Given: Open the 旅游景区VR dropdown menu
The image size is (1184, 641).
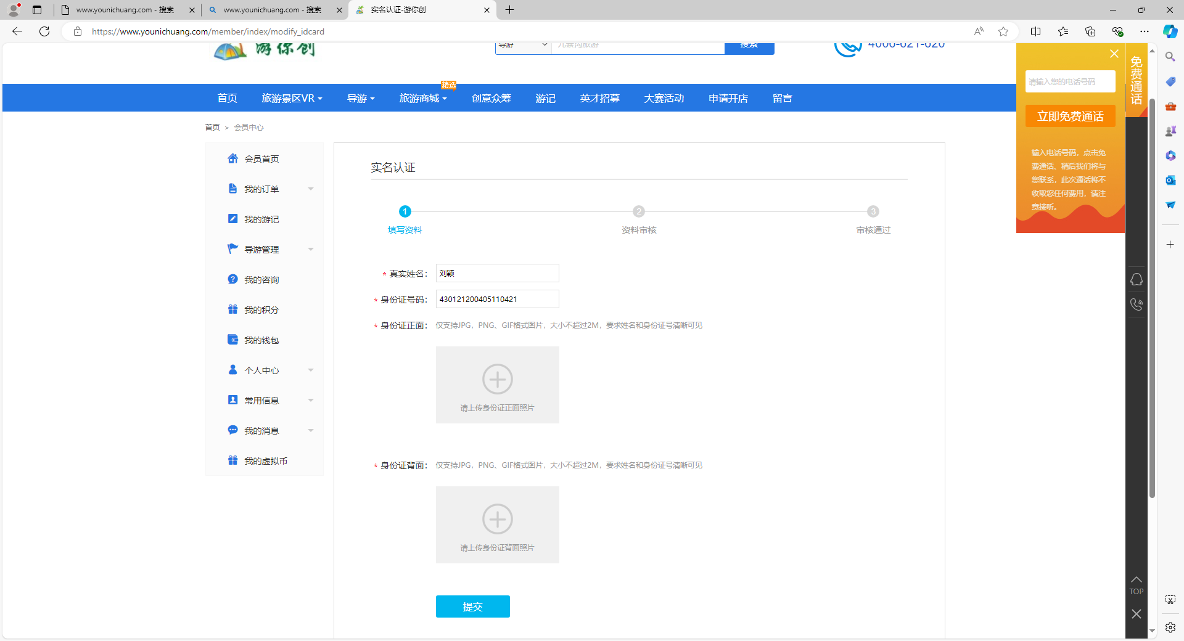Looking at the screenshot, I should 292,98.
